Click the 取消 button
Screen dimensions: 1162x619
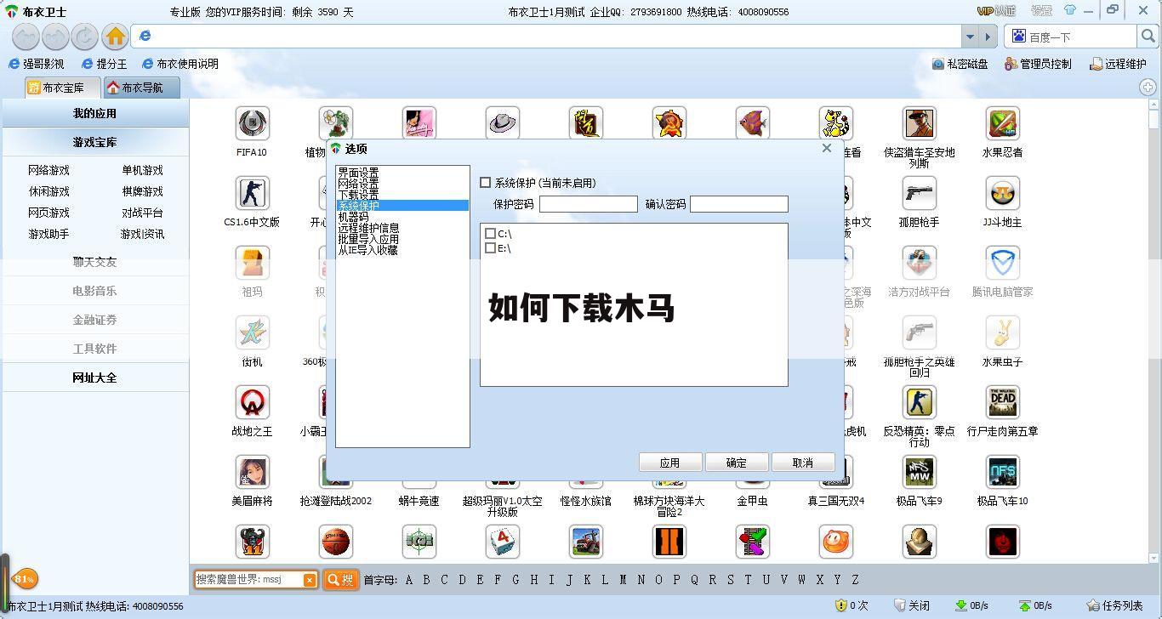pyautogui.click(x=803, y=463)
